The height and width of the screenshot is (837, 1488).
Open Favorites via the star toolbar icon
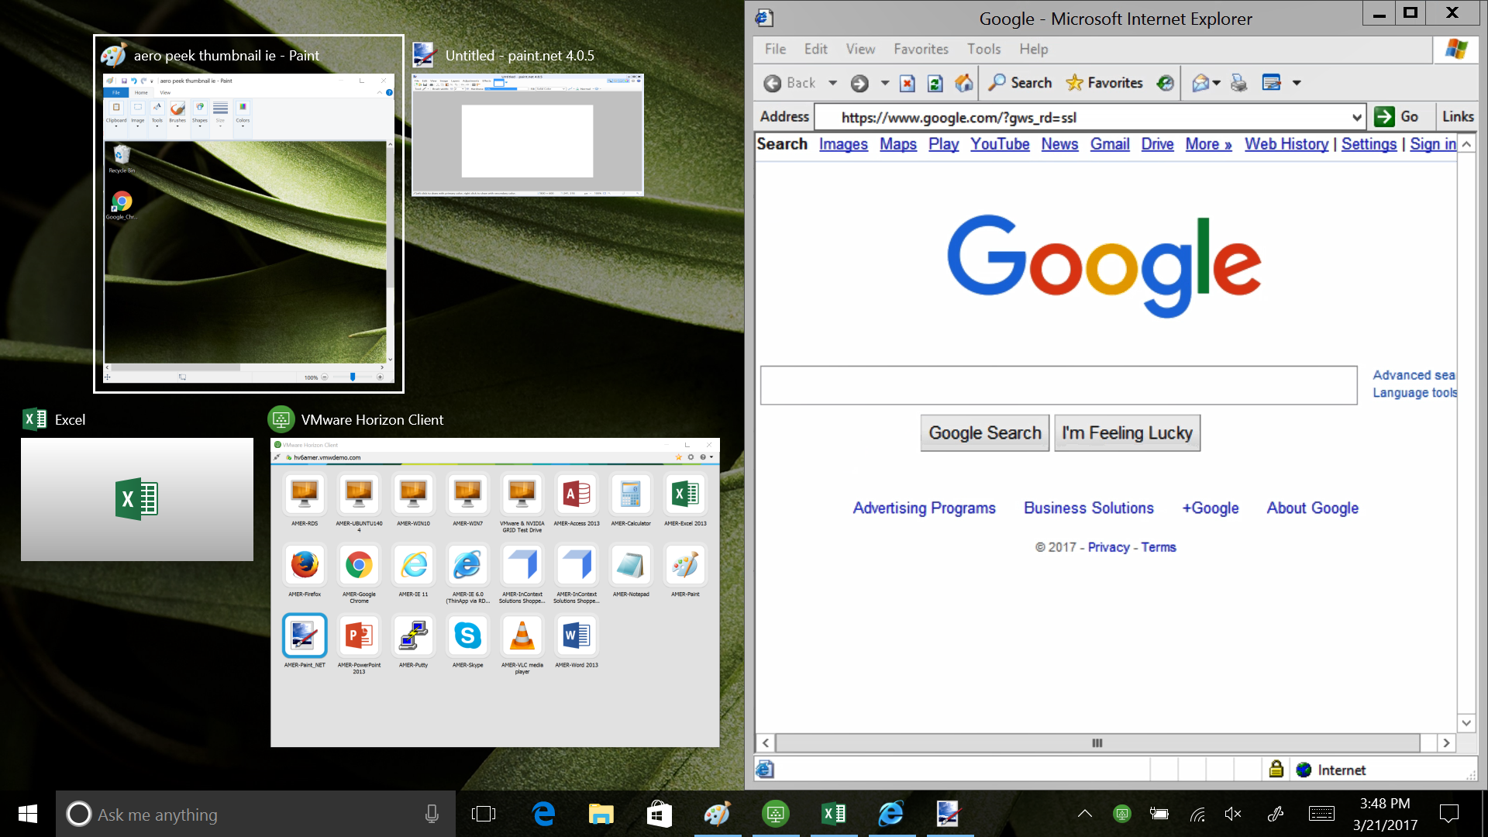1076,83
